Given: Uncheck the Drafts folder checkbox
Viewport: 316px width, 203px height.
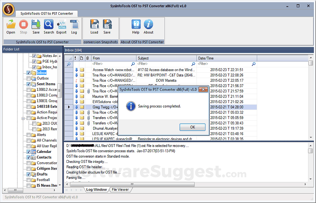Looking at the screenshot, I should (28, 174).
